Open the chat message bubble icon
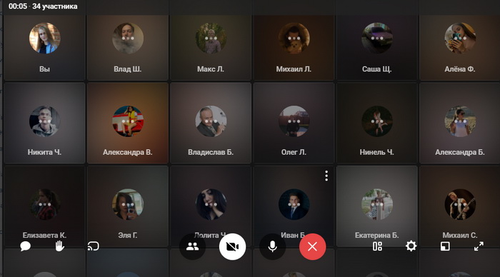500x277 pixels. click(25, 246)
